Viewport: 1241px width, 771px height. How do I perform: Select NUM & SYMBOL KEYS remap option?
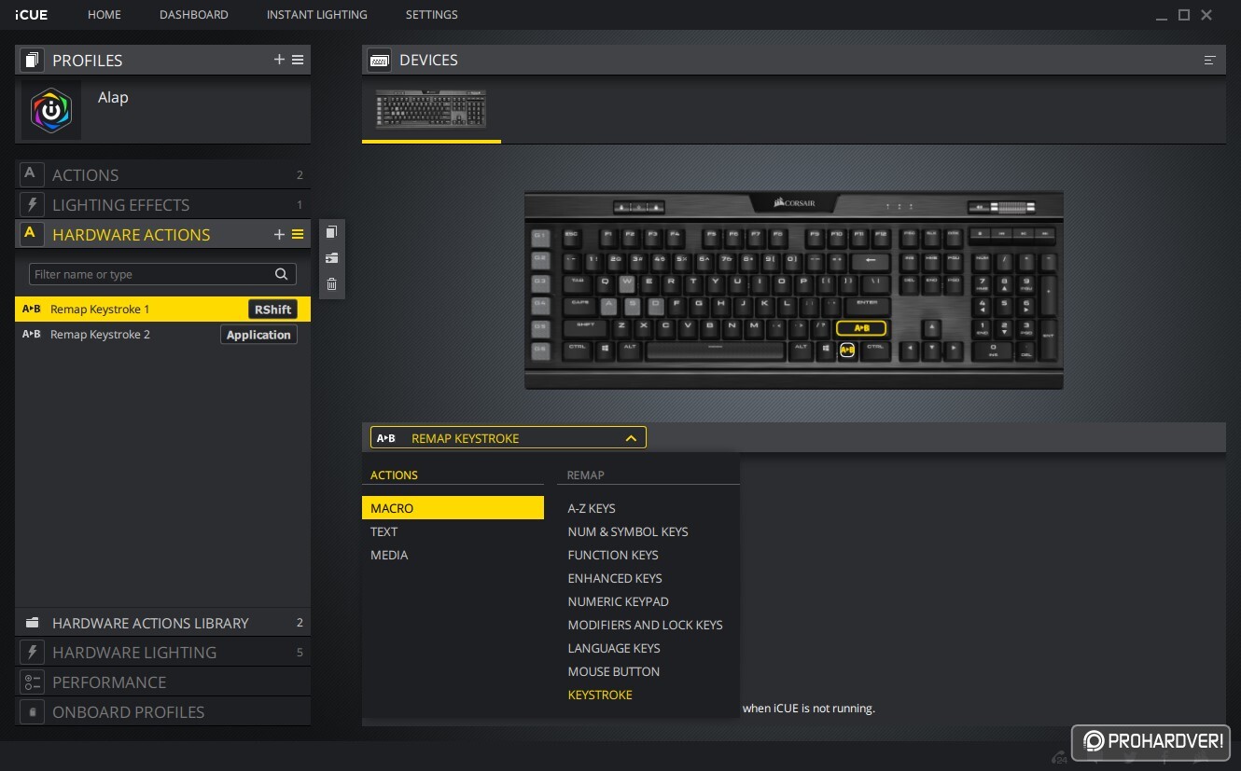628,531
